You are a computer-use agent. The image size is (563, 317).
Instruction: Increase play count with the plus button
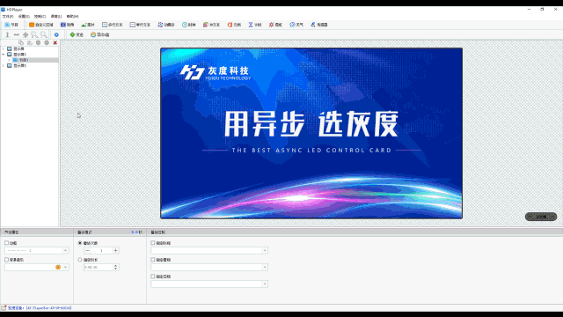(x=115, y=250)
